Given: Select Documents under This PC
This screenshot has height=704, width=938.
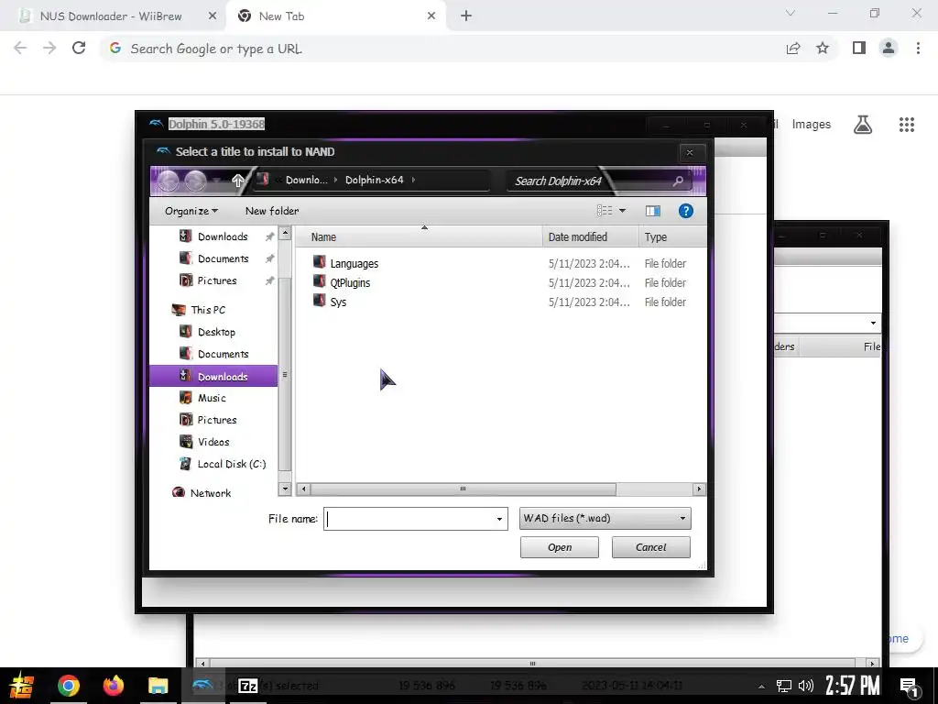Looking at the screenshot, I should coord(224,355).
